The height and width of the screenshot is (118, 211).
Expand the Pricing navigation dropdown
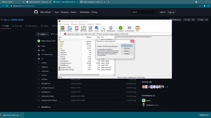[x=95, y=12]
